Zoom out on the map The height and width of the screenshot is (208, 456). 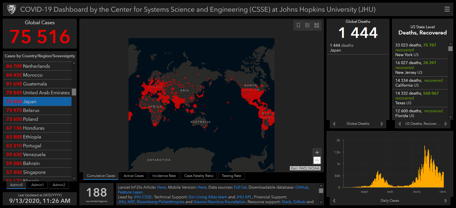(317, 160)
